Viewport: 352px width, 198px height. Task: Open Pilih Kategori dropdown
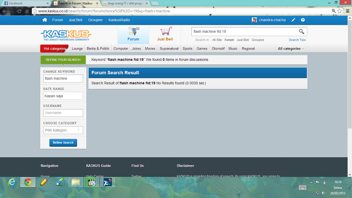tap(63, 130)
